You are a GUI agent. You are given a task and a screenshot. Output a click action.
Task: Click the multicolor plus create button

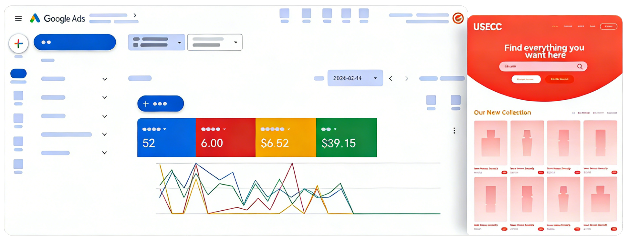click(19, 43)
